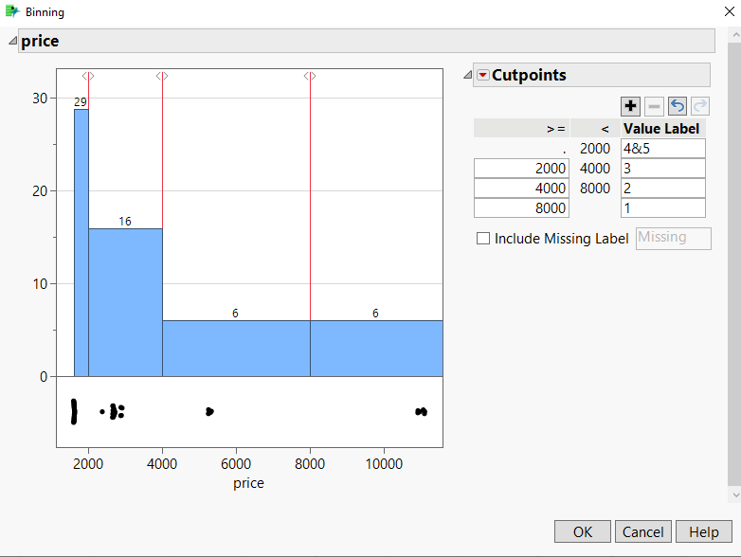Open the Cutpoints red triangle menu

coord(483,76)
